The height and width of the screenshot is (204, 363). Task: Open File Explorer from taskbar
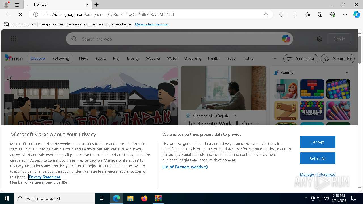click(130, 198)
